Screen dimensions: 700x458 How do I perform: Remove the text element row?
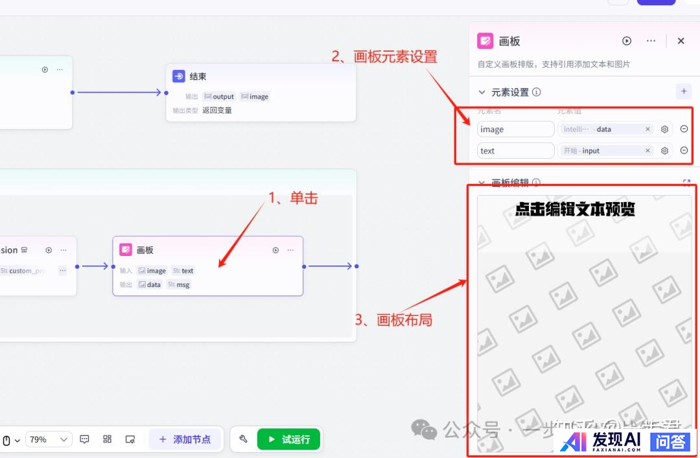pos(684,150)
